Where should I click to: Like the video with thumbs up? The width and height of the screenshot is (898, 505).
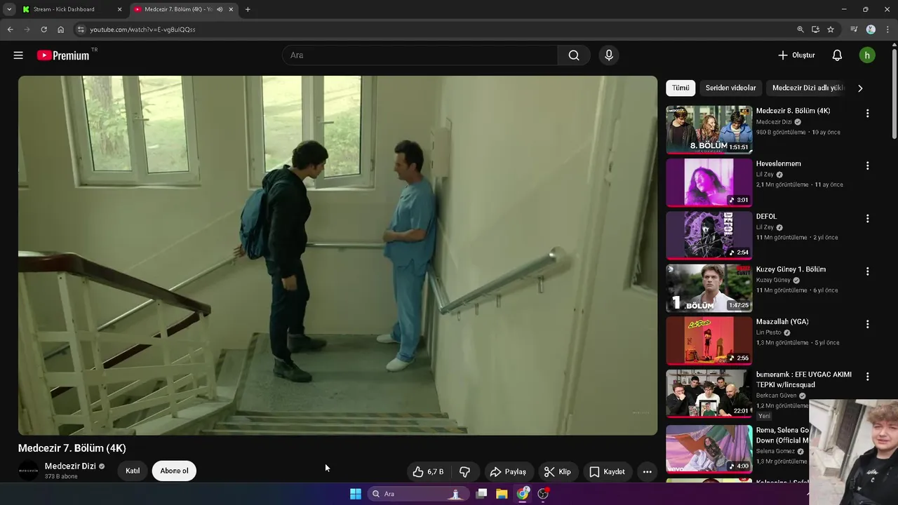(429, 471)
